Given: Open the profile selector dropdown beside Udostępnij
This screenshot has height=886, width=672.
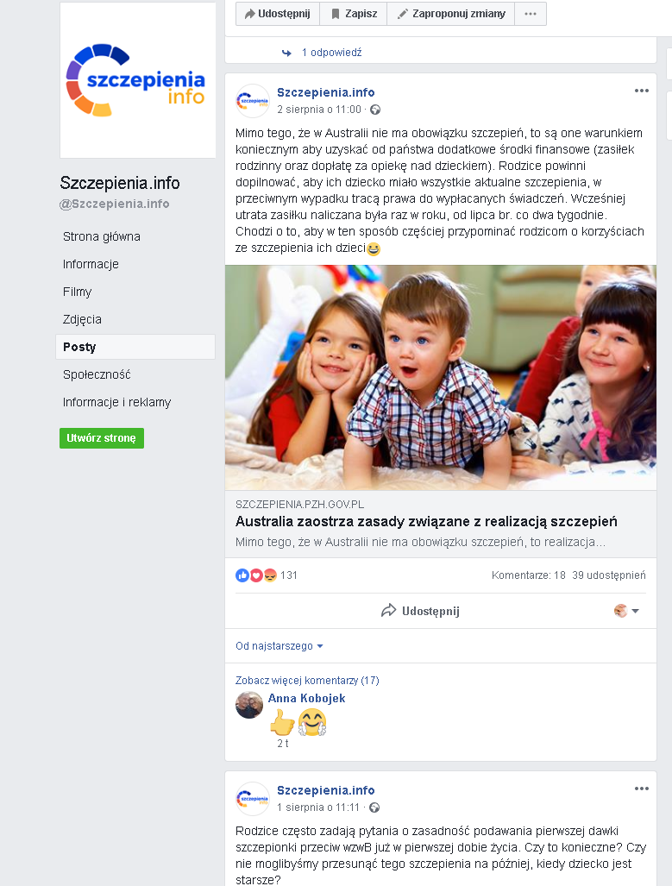Looking at the screenshot, I should pos(626,611).
